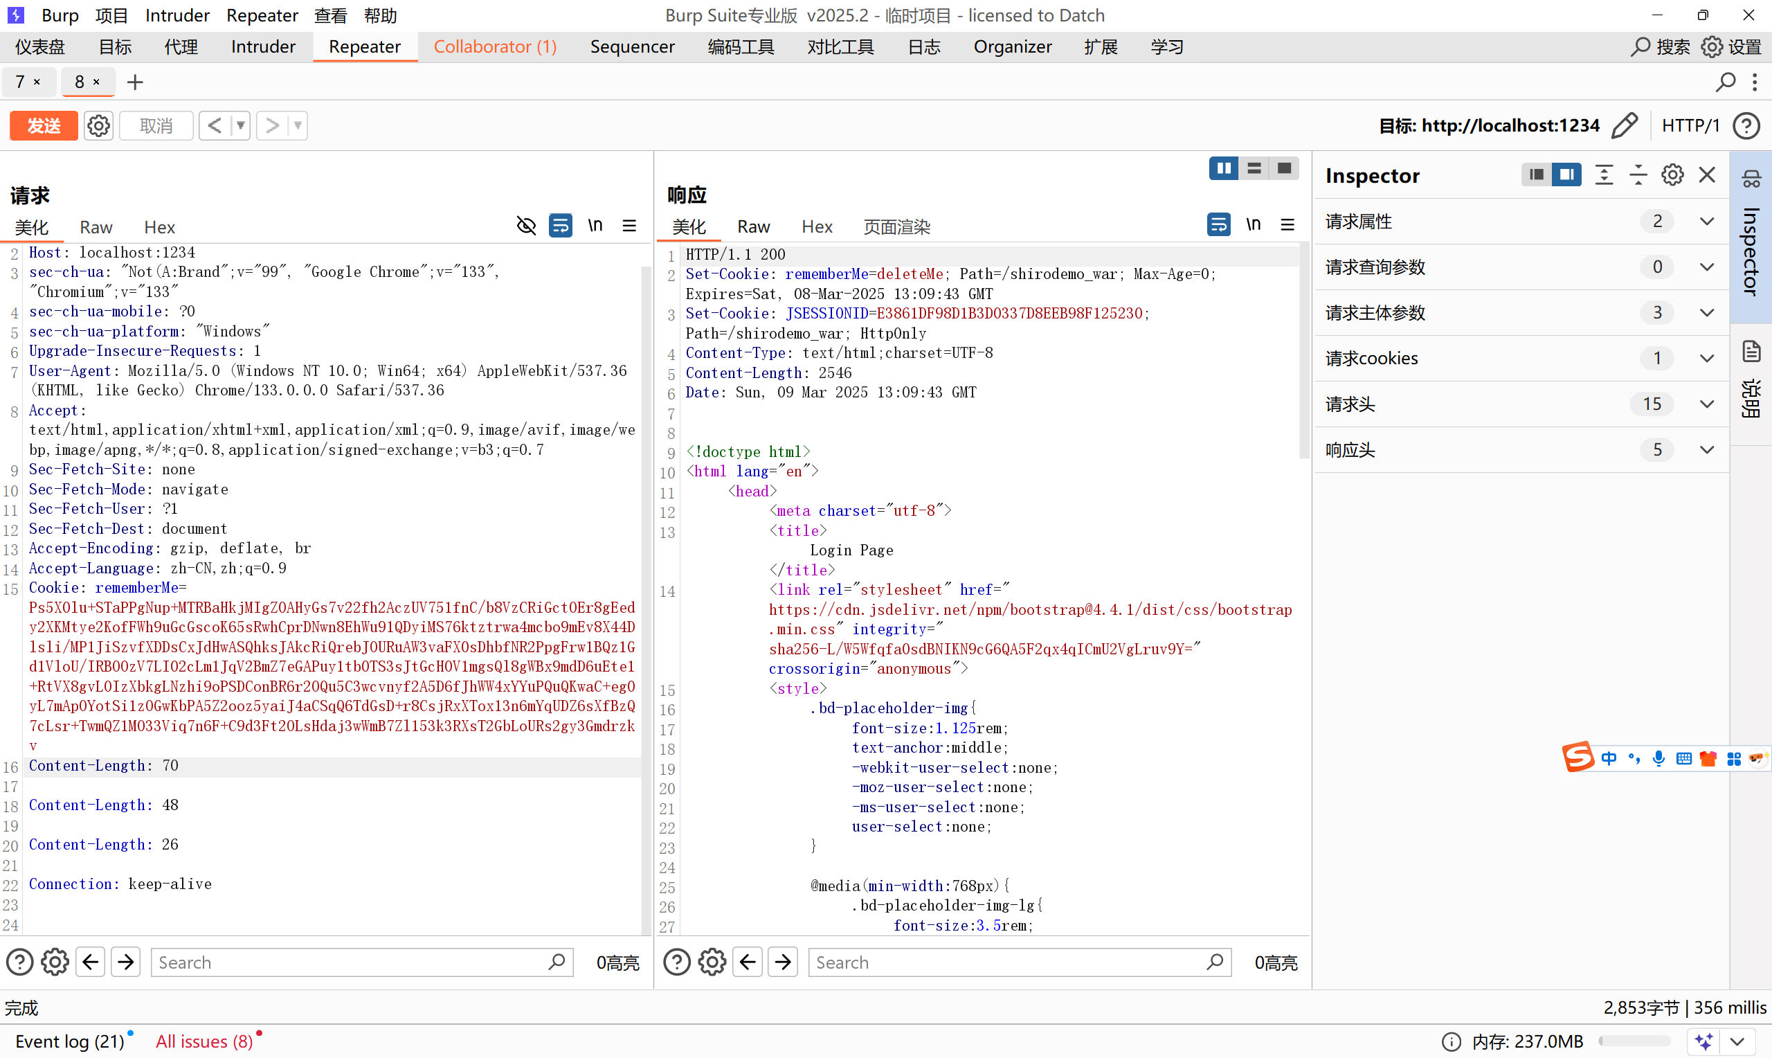Viewport: 1772px width, 1058px height.
Task: Open notes side panel document icon
Action: pyautogui.click(x=1751, y=351)
